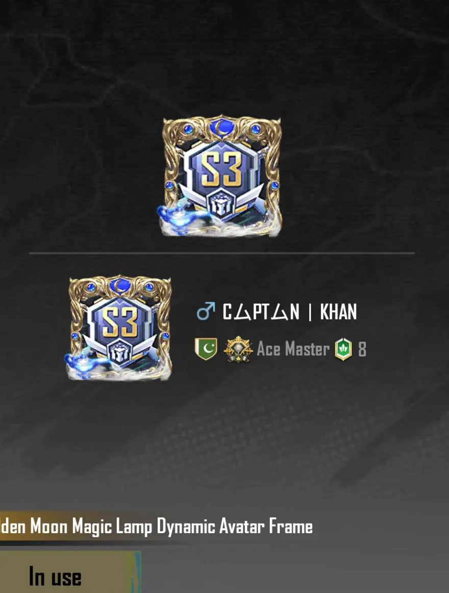Tap the left side blue gem on large frame
Image resolution: width=449 pixels, height=593 pixels.
tap(169, 186)
